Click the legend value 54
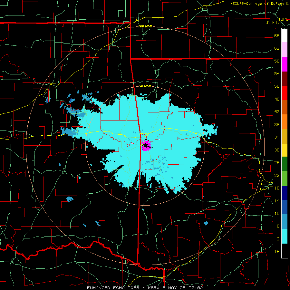This screenshot has height=290, width=290. (277, 73)
